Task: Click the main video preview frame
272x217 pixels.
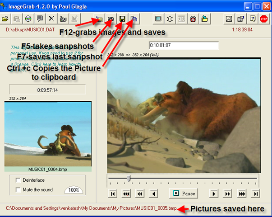Action: 184,115
